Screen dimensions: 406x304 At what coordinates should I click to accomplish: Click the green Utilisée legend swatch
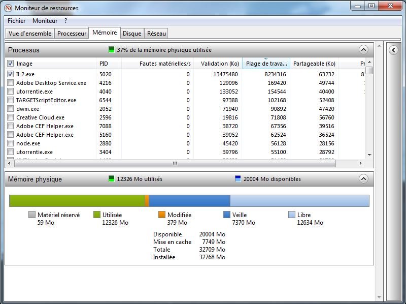[97, 215]
